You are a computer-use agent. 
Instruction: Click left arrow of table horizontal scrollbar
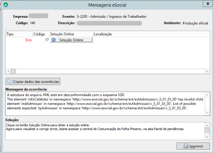8,71
